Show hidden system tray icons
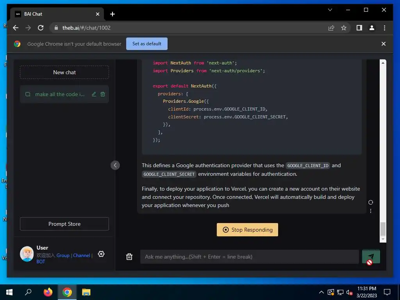 (x=321, y=292)
